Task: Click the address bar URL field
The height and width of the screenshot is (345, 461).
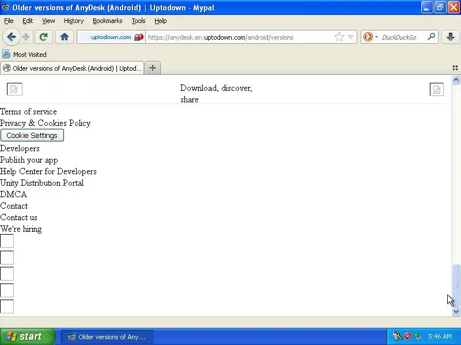Action: 240,37
